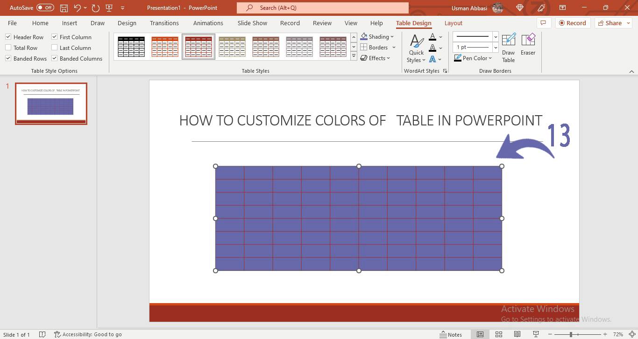Expand Shading dropdown arrow
638x339 pixels.
[x=392, y=37]
